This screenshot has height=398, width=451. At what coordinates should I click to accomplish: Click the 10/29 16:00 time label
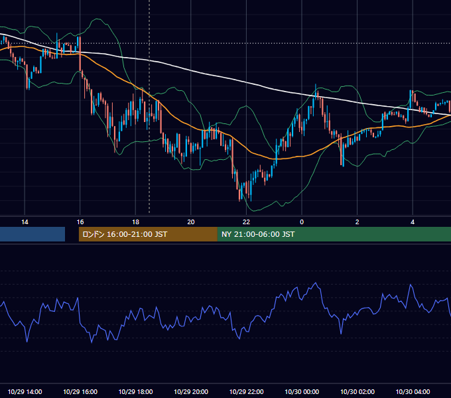(x=80, y=391)
